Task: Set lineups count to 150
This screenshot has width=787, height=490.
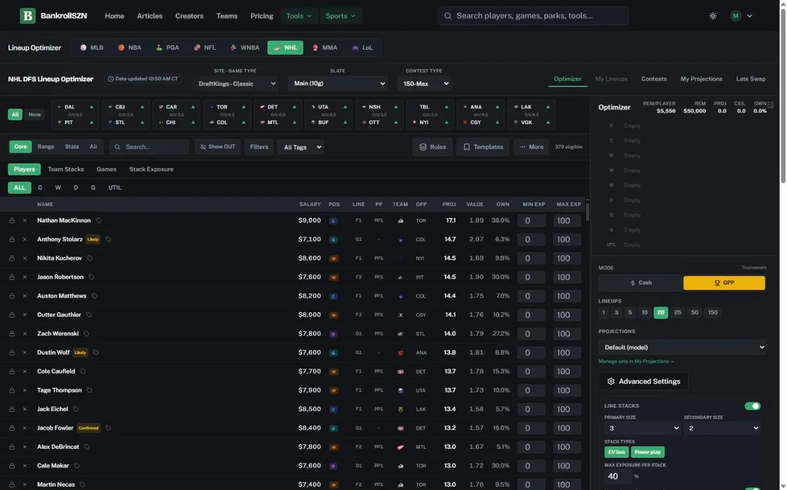Action: (x=712, y=312)
